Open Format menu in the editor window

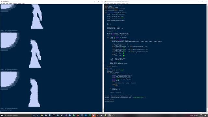click(111, 3)
